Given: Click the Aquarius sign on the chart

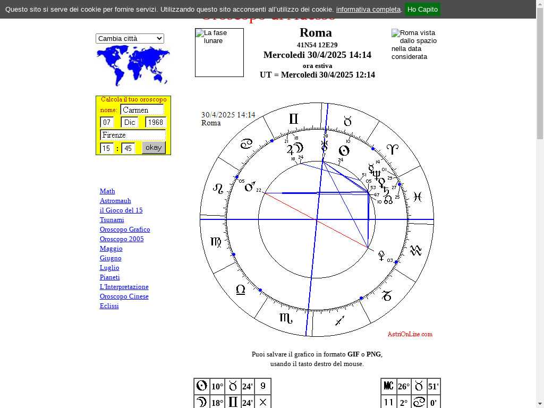Looking at the screenshot, I should pyautogui.click(x=416, y=251).
